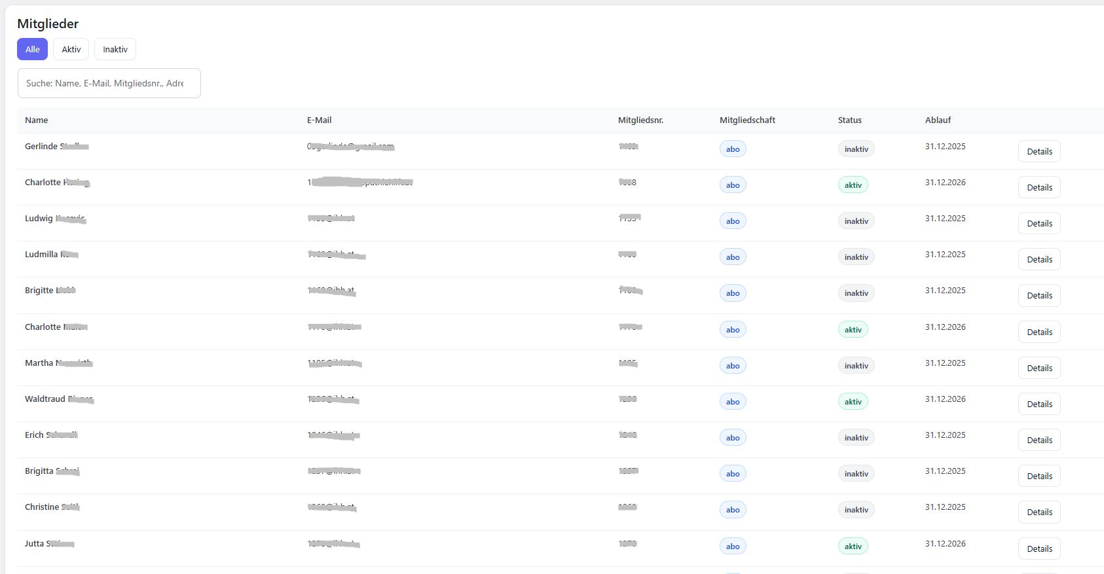Switch to the "Aktiv" members filter
The image size is (1104, 574).
[x=71, y=49]
